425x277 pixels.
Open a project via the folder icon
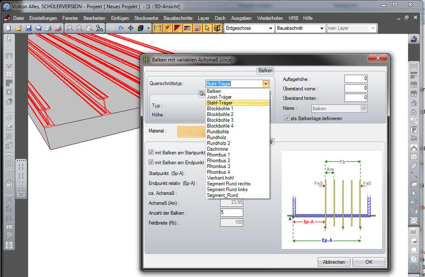(x=19, y=28)
